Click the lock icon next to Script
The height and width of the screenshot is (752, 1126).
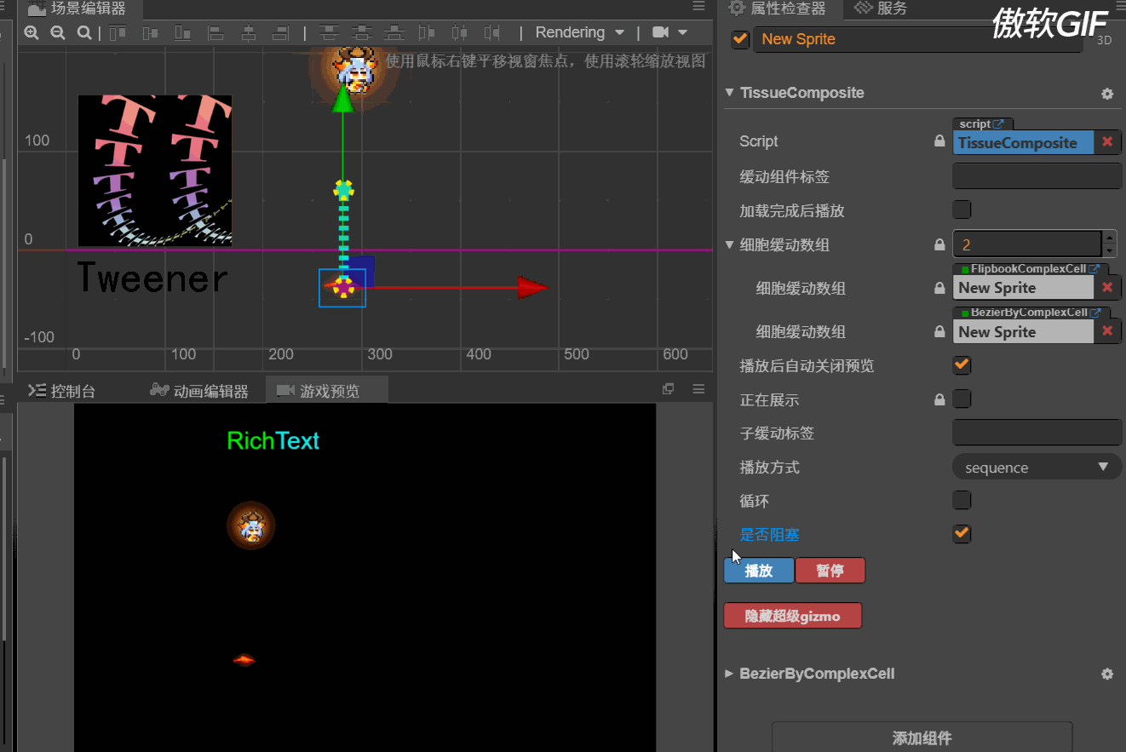click(x=939, y=141)
